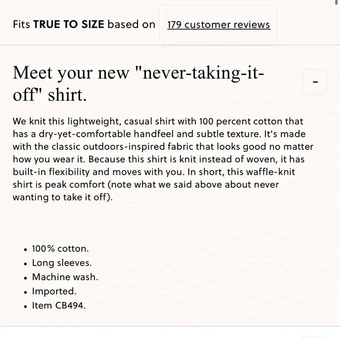340x340 pixels.
Task: Click the vertical scrollbar thumb
Action: tap(336, 2)
